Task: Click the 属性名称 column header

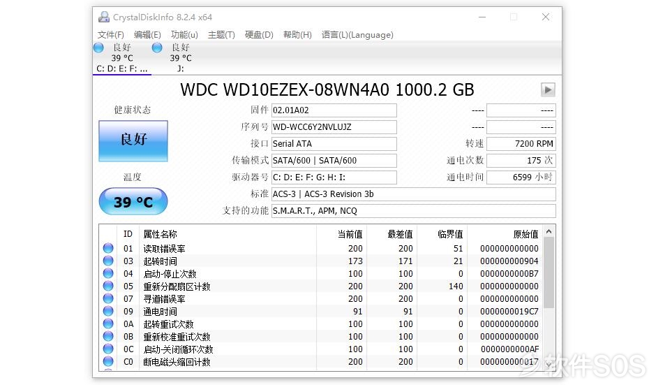Action: click(161, 234)
